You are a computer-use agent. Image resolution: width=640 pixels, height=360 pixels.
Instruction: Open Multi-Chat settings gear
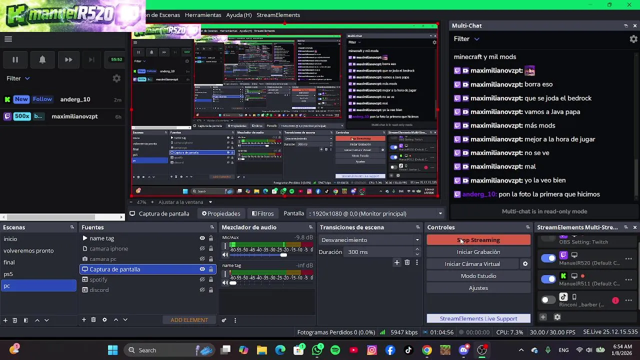[x=633, y=39]
